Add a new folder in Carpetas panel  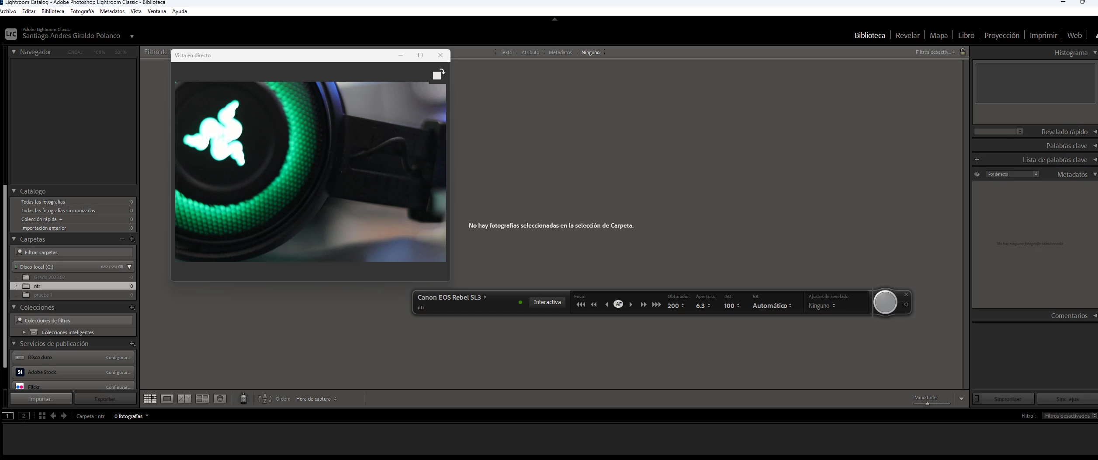tap(132, 239)
